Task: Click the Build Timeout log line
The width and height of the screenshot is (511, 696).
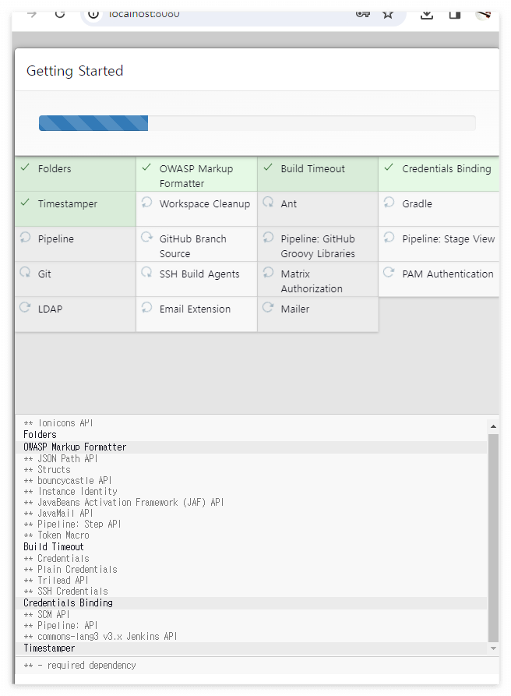Action: coord(54,547)
